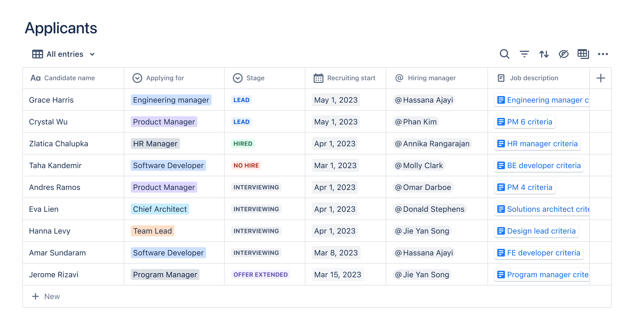The height and width of the screenshot is (328, 633).
Task: Open the PM 6 criteria page link
Action: (x=525, y=122)
